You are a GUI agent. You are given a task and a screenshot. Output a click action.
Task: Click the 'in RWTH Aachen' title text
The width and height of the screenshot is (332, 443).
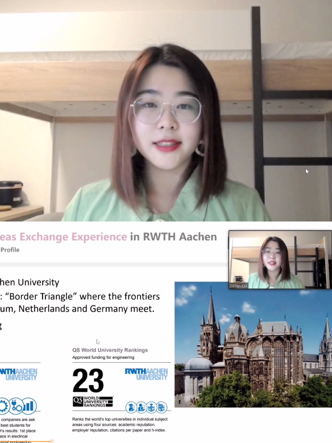(x=173, y=237)
